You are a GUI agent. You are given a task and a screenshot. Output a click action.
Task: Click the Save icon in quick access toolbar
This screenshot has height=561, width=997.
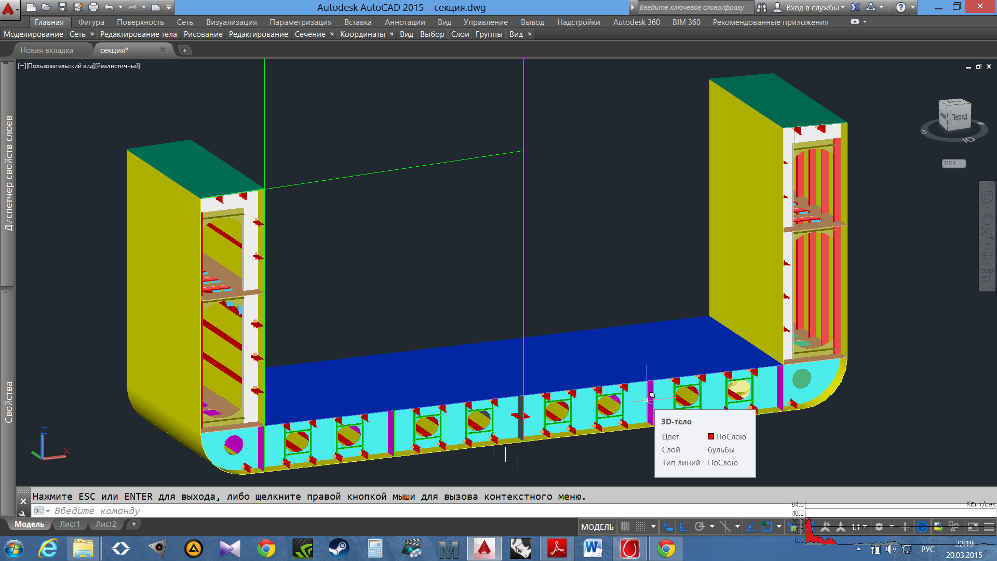tap(62, 7)
